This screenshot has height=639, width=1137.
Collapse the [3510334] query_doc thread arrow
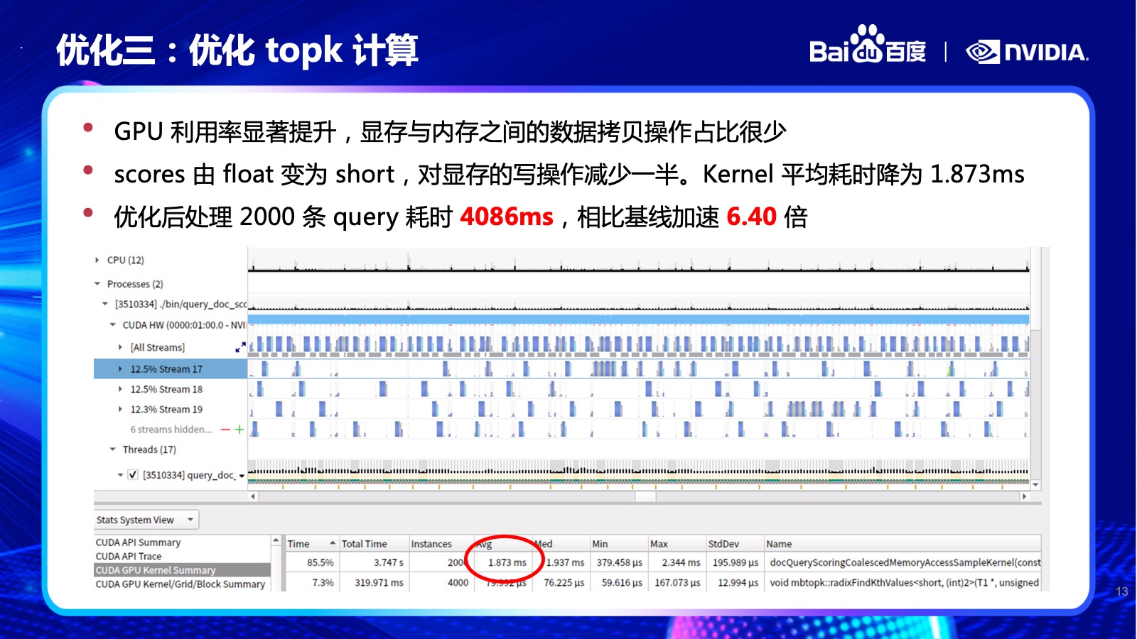(x=120, y=475)
